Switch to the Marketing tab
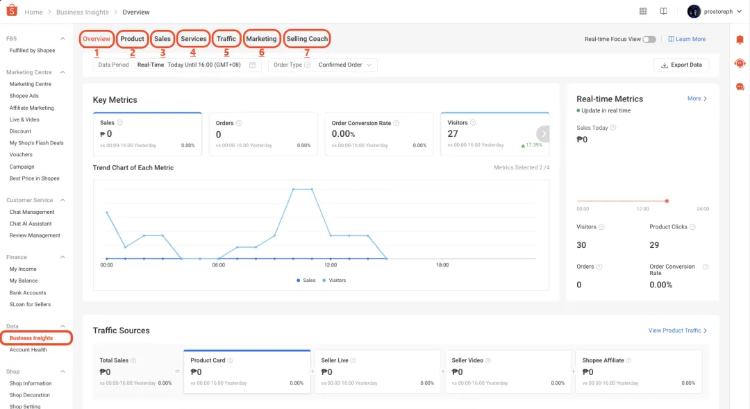 point(261,39)
